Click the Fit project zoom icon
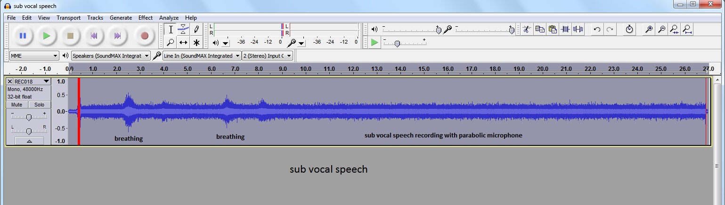The width and height of the screenshot is (725, 205). (x=687, y=29)
